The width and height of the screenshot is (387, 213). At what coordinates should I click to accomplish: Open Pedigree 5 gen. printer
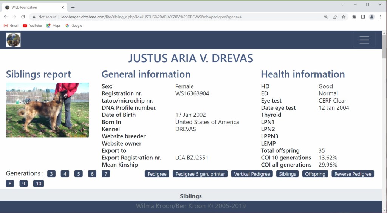pyautogui.click(x=200, y=174)
